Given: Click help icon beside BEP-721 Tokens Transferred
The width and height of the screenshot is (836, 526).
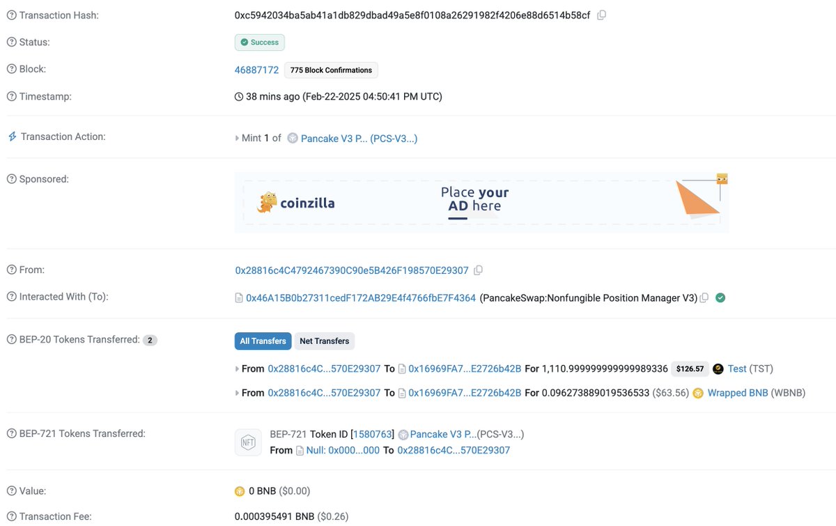Looking at the screenshot, I should [11, 434].
